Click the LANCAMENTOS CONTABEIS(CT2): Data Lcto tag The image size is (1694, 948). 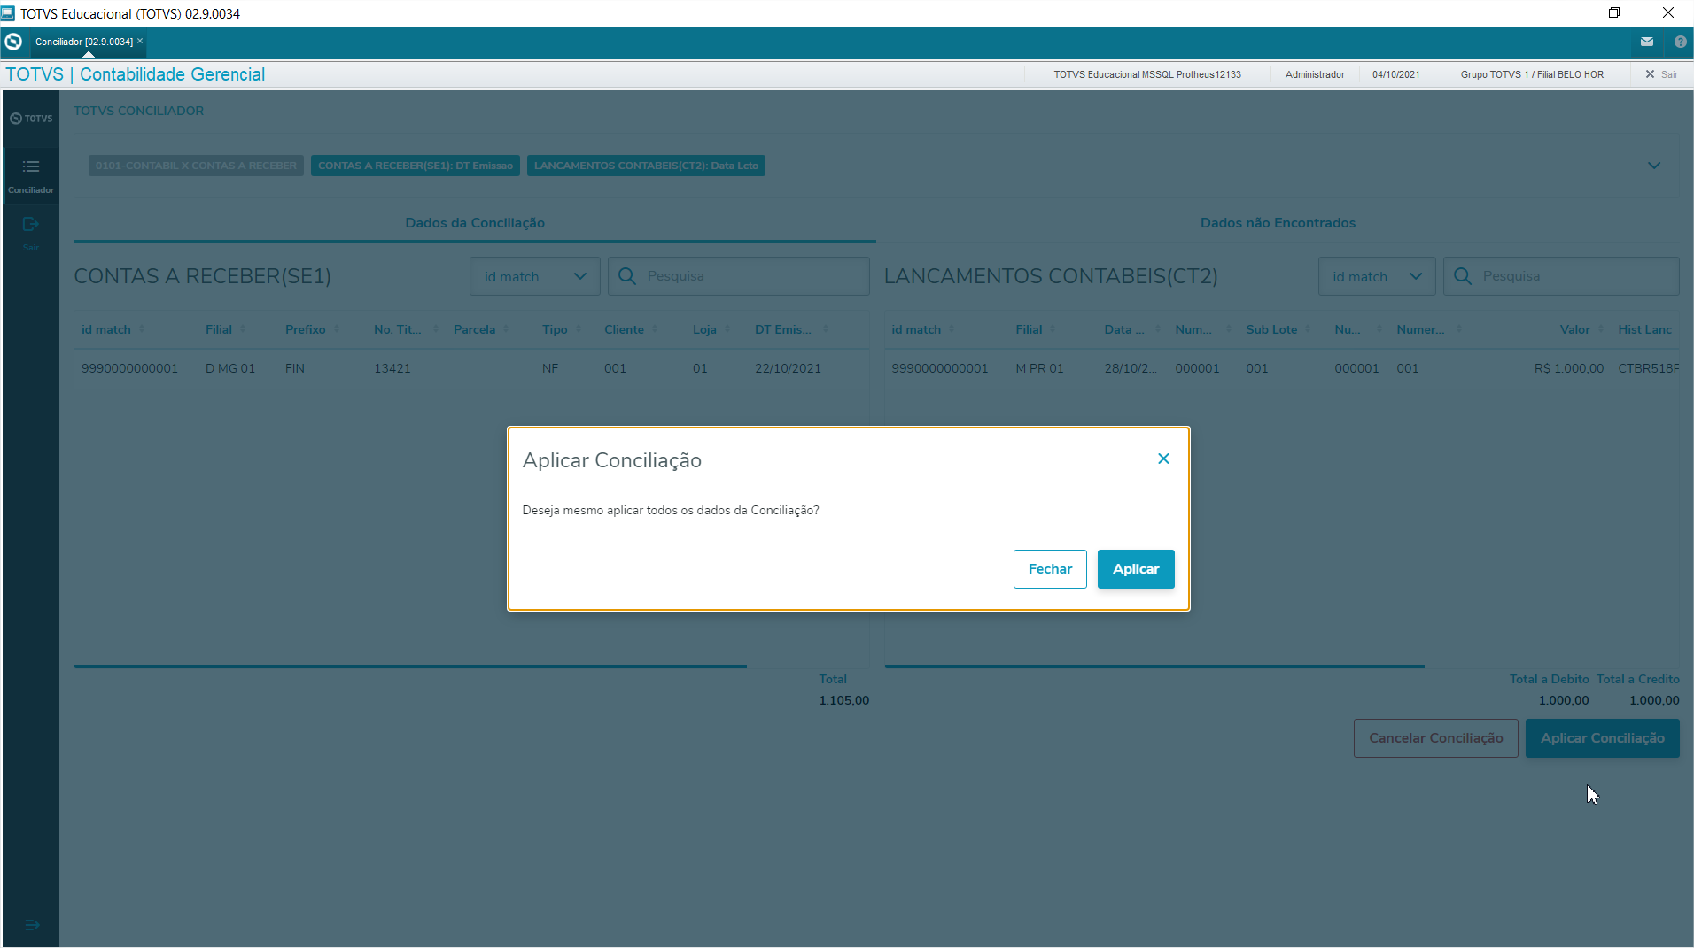(646, 166)
